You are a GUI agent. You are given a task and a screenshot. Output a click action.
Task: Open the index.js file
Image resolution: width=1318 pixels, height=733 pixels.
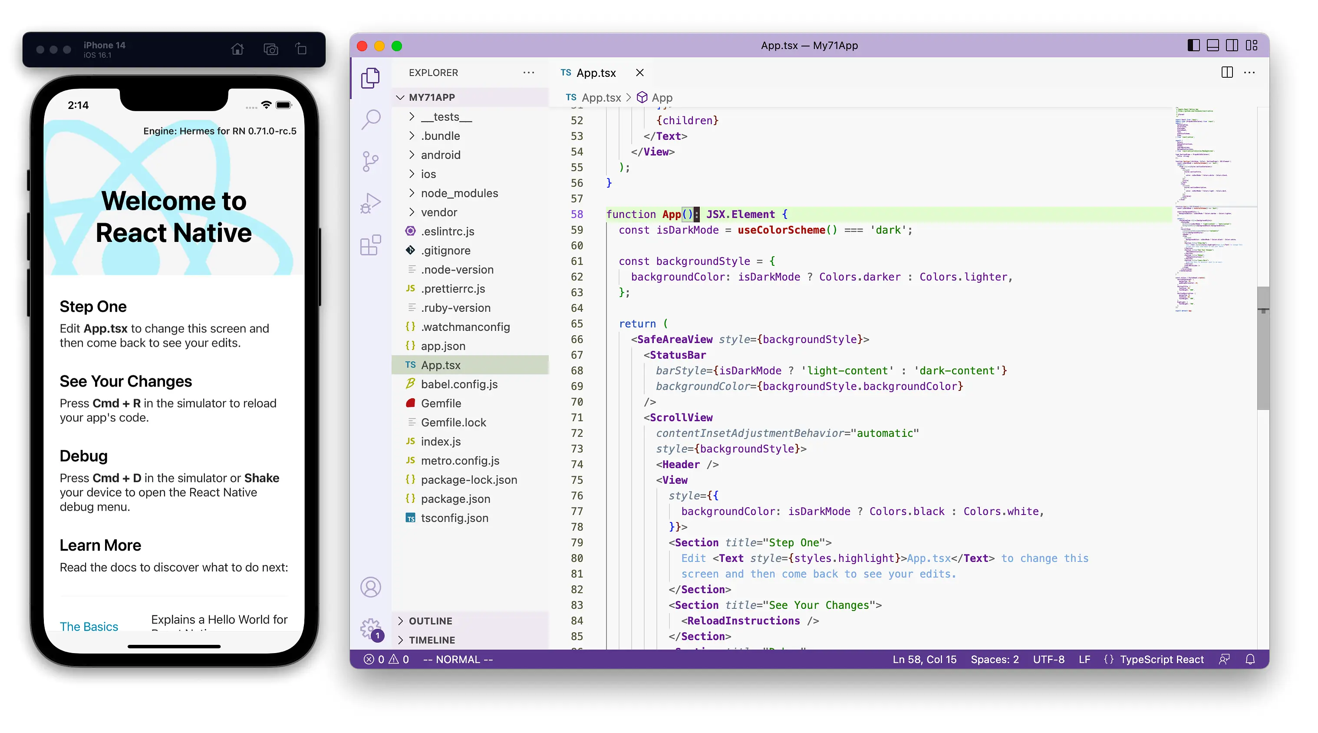(470, 441)
